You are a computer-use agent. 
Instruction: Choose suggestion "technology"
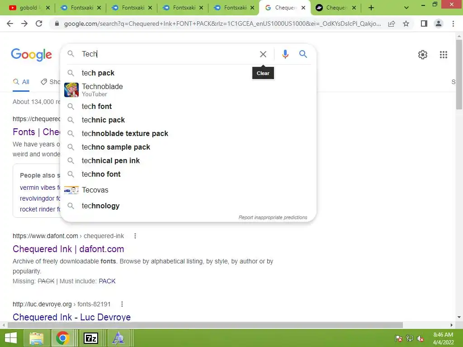click(188, 206)
